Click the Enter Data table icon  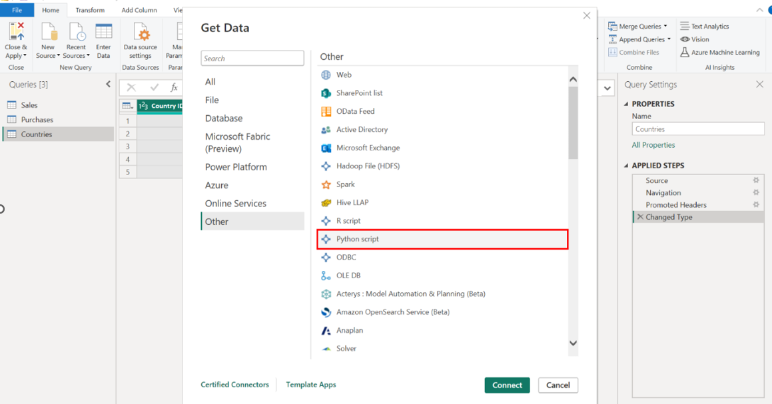point(103,32)
